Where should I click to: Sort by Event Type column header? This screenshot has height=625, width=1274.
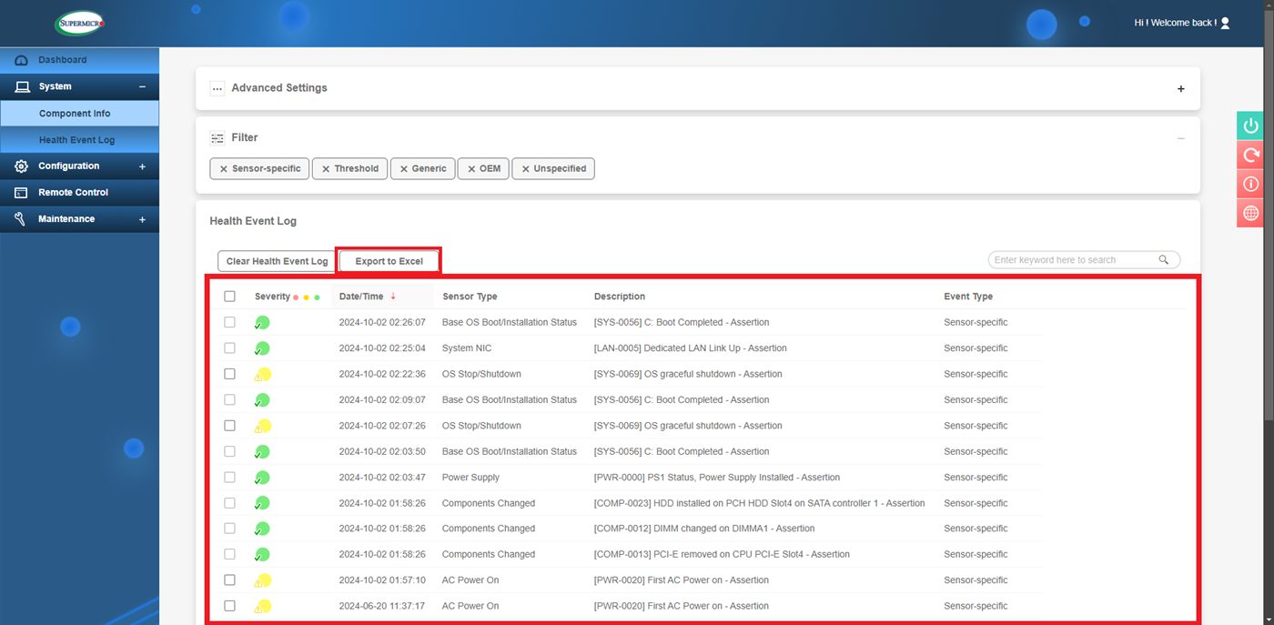(x=968, y=297)
